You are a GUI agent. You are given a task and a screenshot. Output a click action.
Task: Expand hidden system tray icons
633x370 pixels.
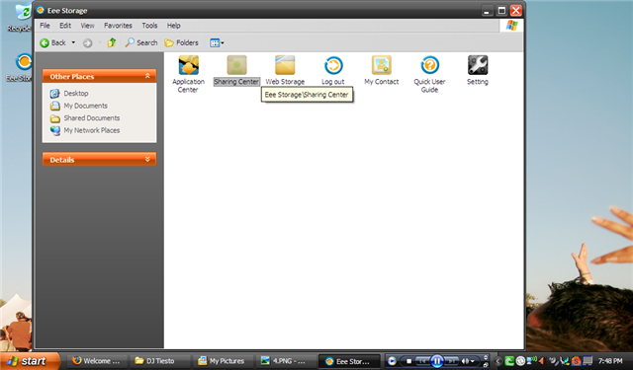point(498,361)
